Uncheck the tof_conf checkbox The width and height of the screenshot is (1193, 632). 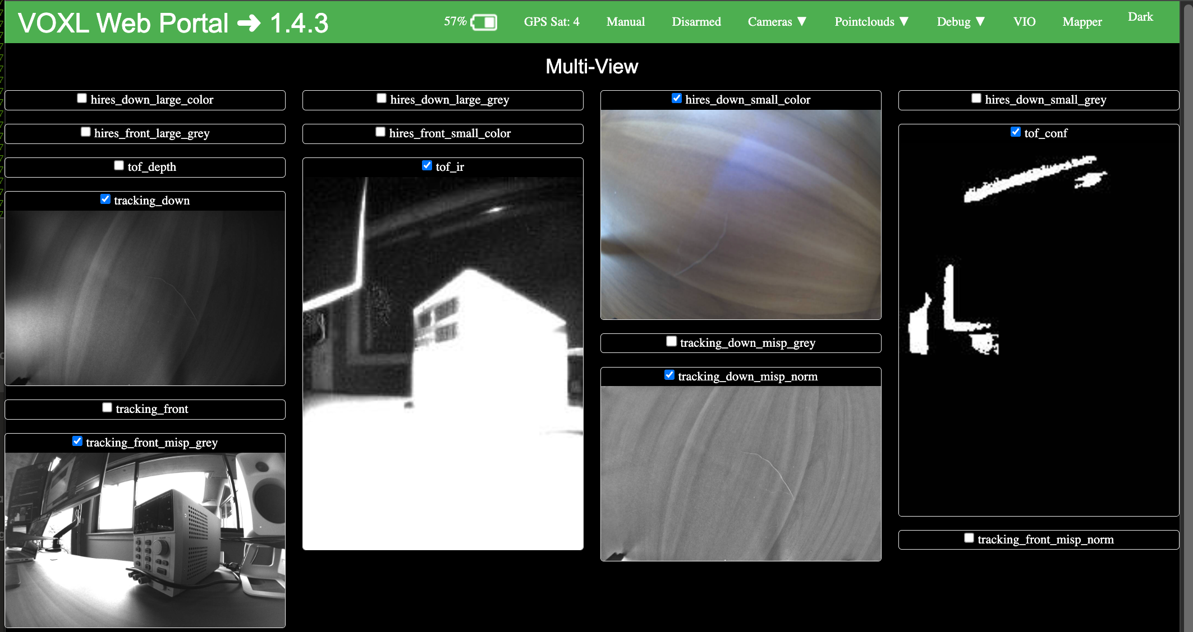point(1016,132)
